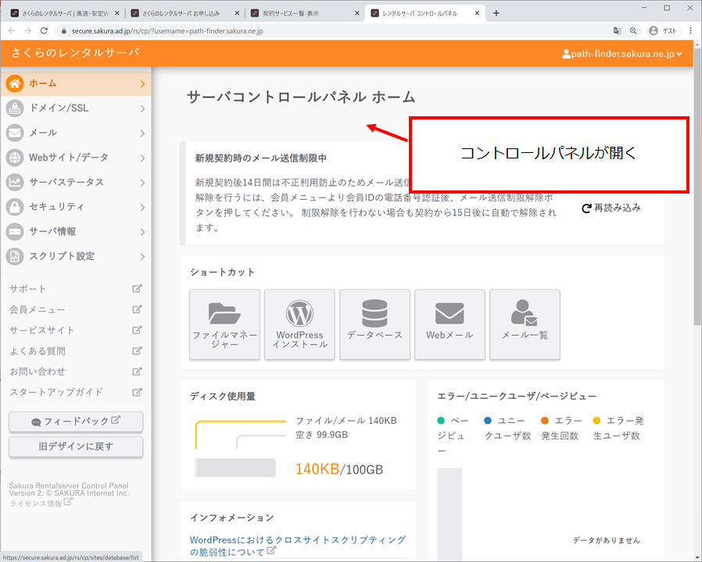Switch to the 契約サービス一覧 browser tab
The height and width of the screenshot is (562, 702).
click(305, 13)
